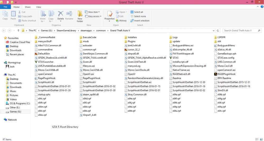Viewport: 264px width, 141px height.
Task: Select the menyooStuff folder
Action: tap(43, 41)
